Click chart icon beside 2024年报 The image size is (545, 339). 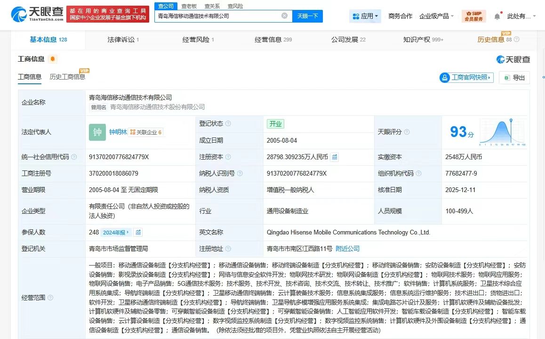[x=138, y=232]
